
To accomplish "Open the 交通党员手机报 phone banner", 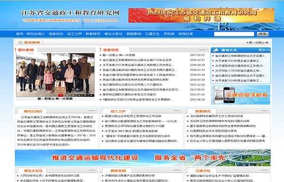I will tap(240, 95).
